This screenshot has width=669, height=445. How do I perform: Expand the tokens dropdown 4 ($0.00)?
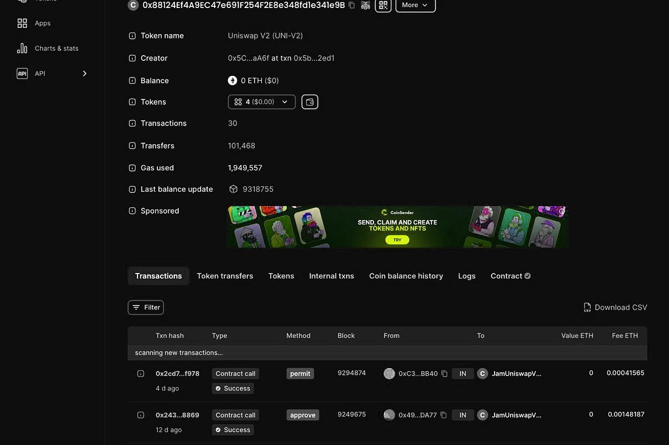[262, 102]
